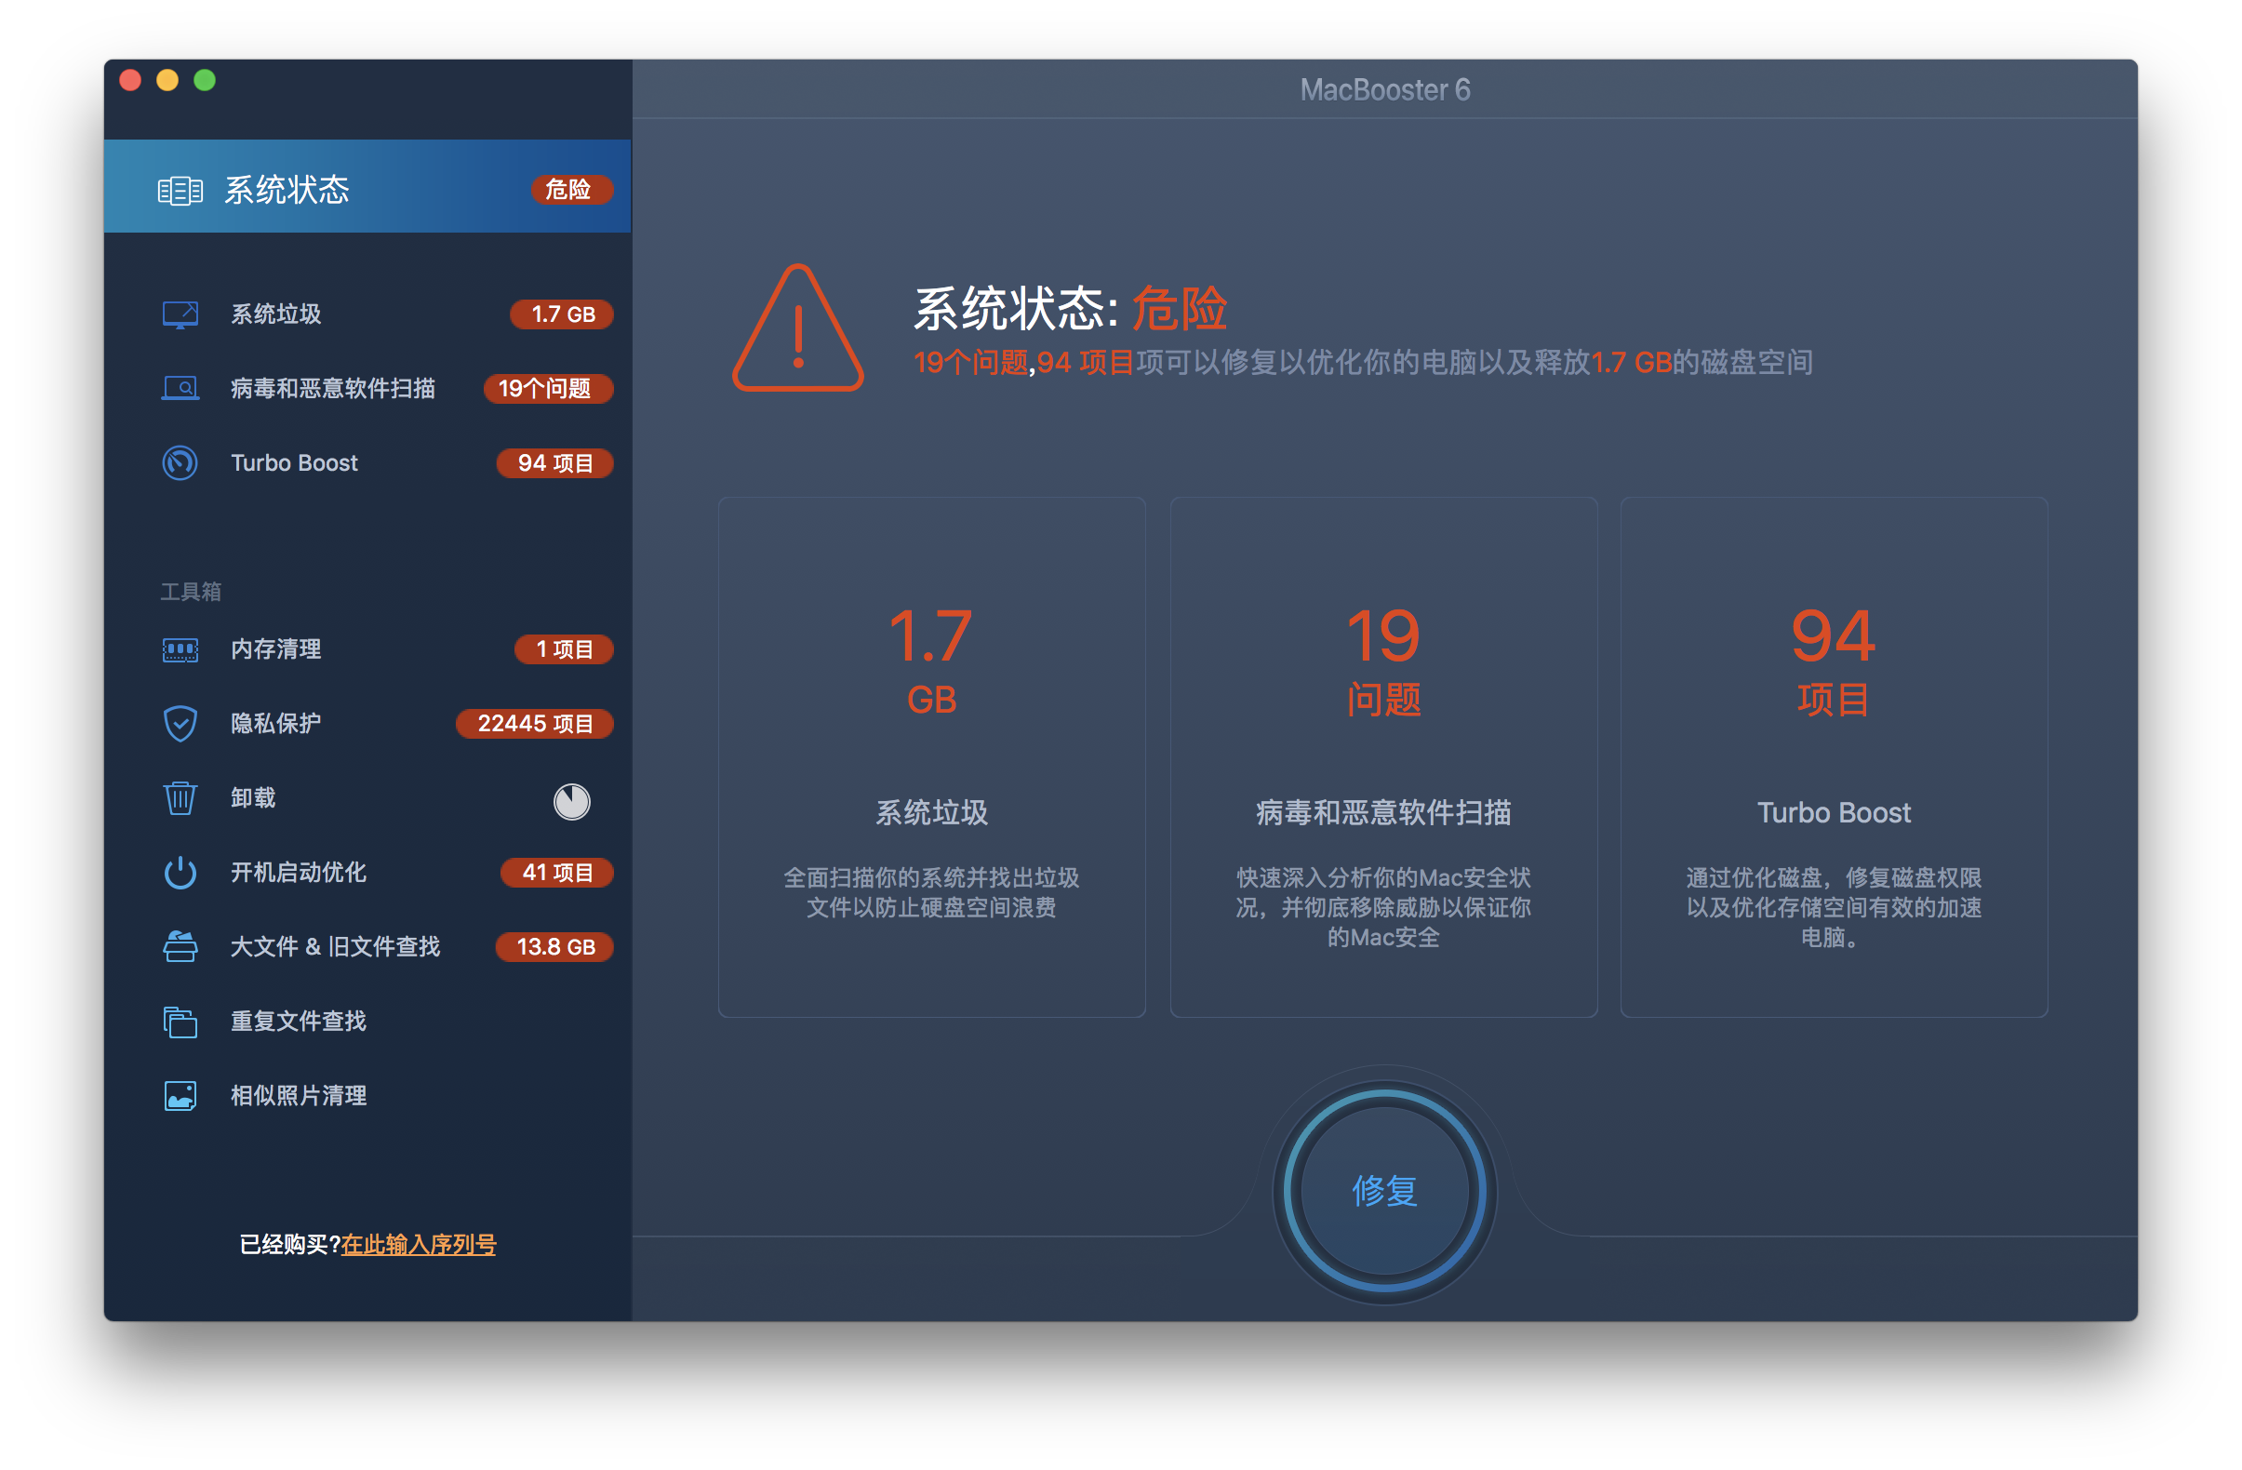Click the 已经购买? text
The width and height of the screenshot is (2242, 1470).
point(290,1246)
